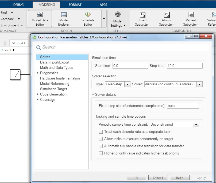Click the Cancel button

[x=158, y=178]
